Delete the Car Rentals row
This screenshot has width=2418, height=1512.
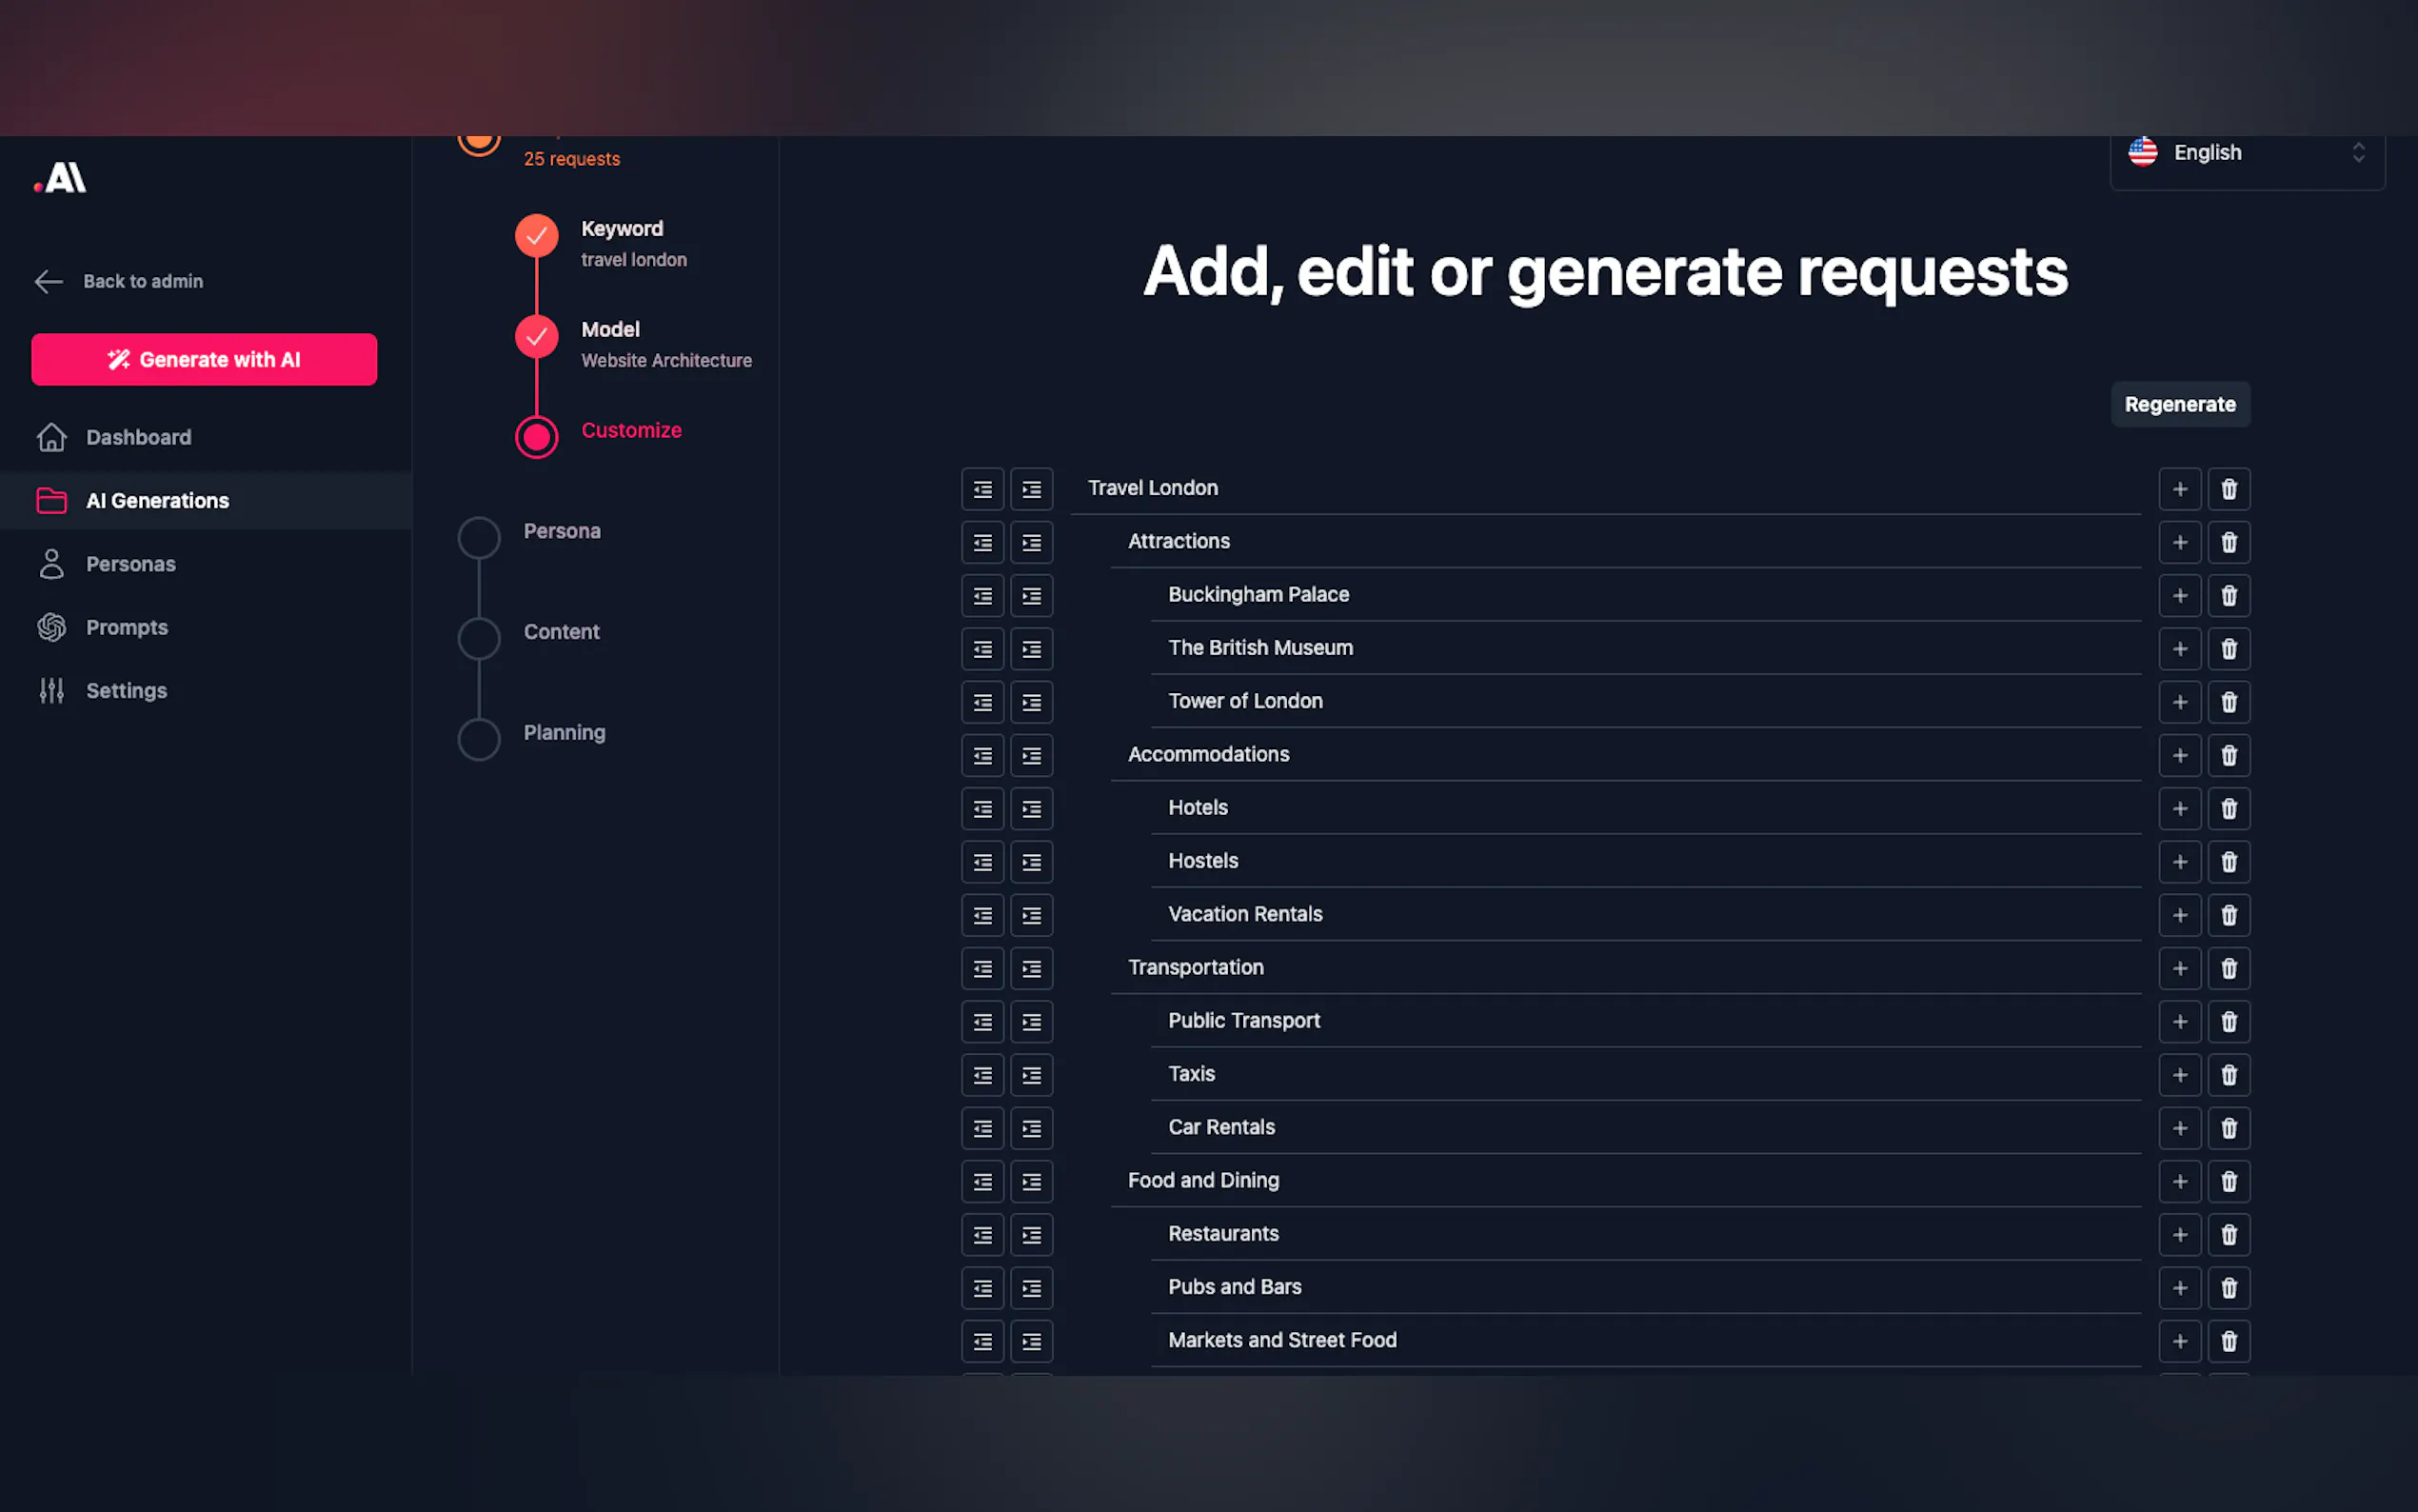tap(2228, 1128)
